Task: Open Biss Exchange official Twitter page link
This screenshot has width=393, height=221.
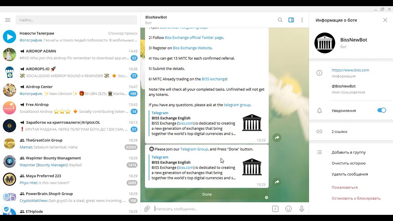Action: pos(194,38)
